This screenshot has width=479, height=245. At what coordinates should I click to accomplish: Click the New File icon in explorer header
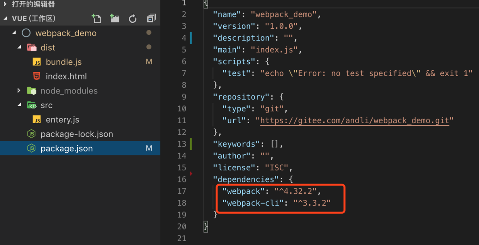[96, 18]
